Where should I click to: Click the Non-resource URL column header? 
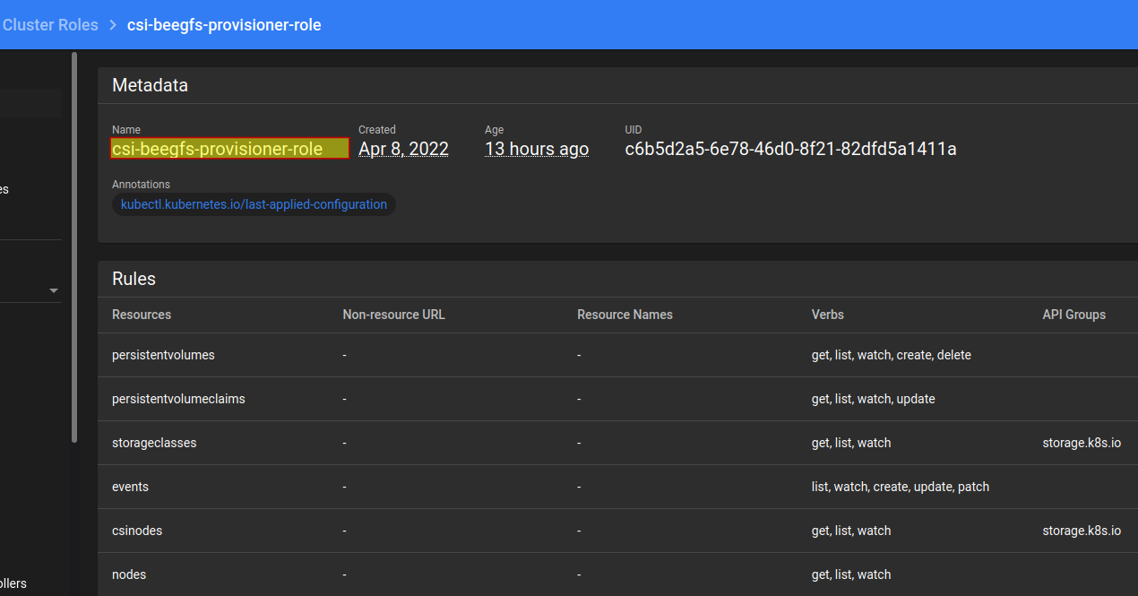tap(393, 315)
